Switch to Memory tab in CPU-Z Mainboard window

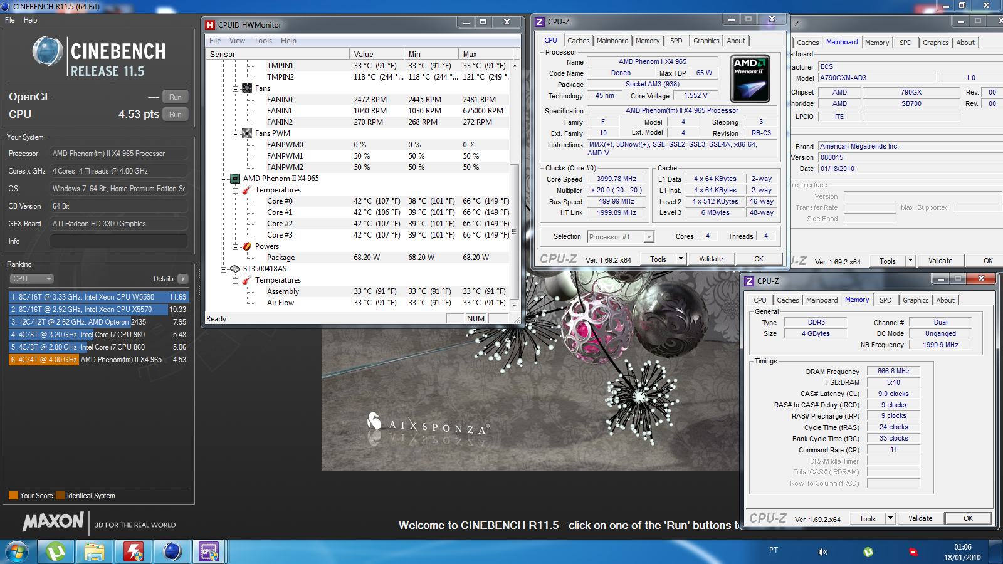point(876,43)
